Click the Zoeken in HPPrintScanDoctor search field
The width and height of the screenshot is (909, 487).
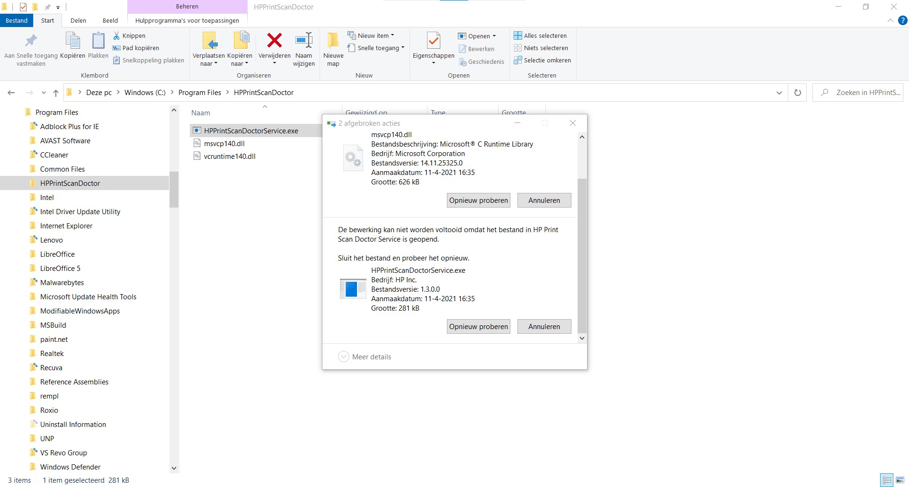(858, 93)
